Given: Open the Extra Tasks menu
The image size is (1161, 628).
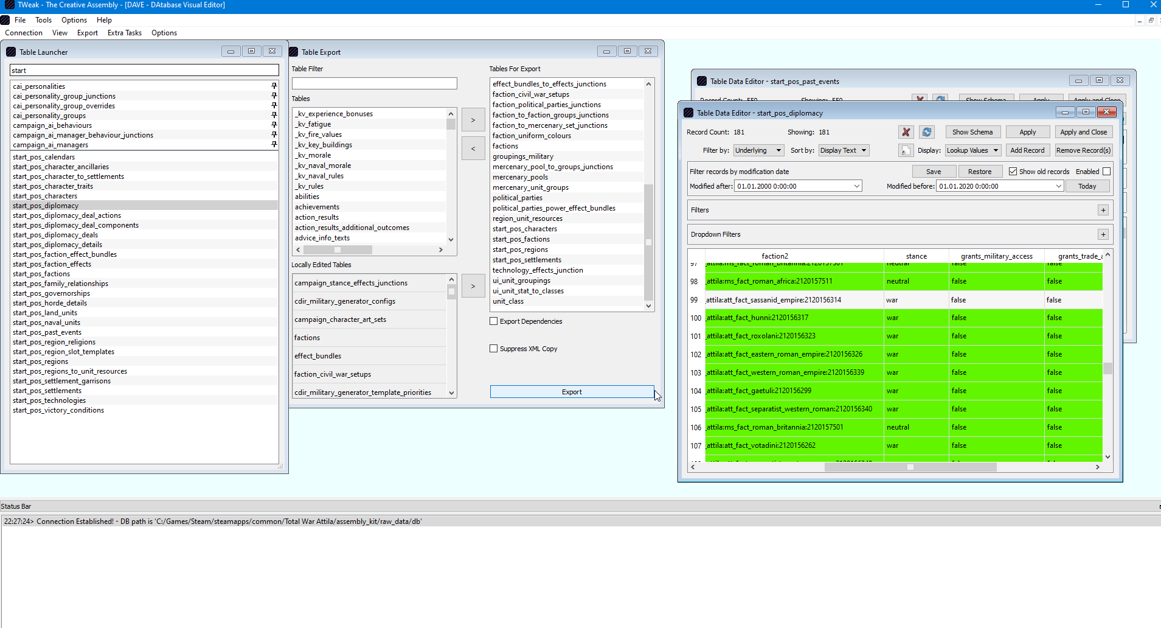Looking at the screenshot, I should coord(124,33).
